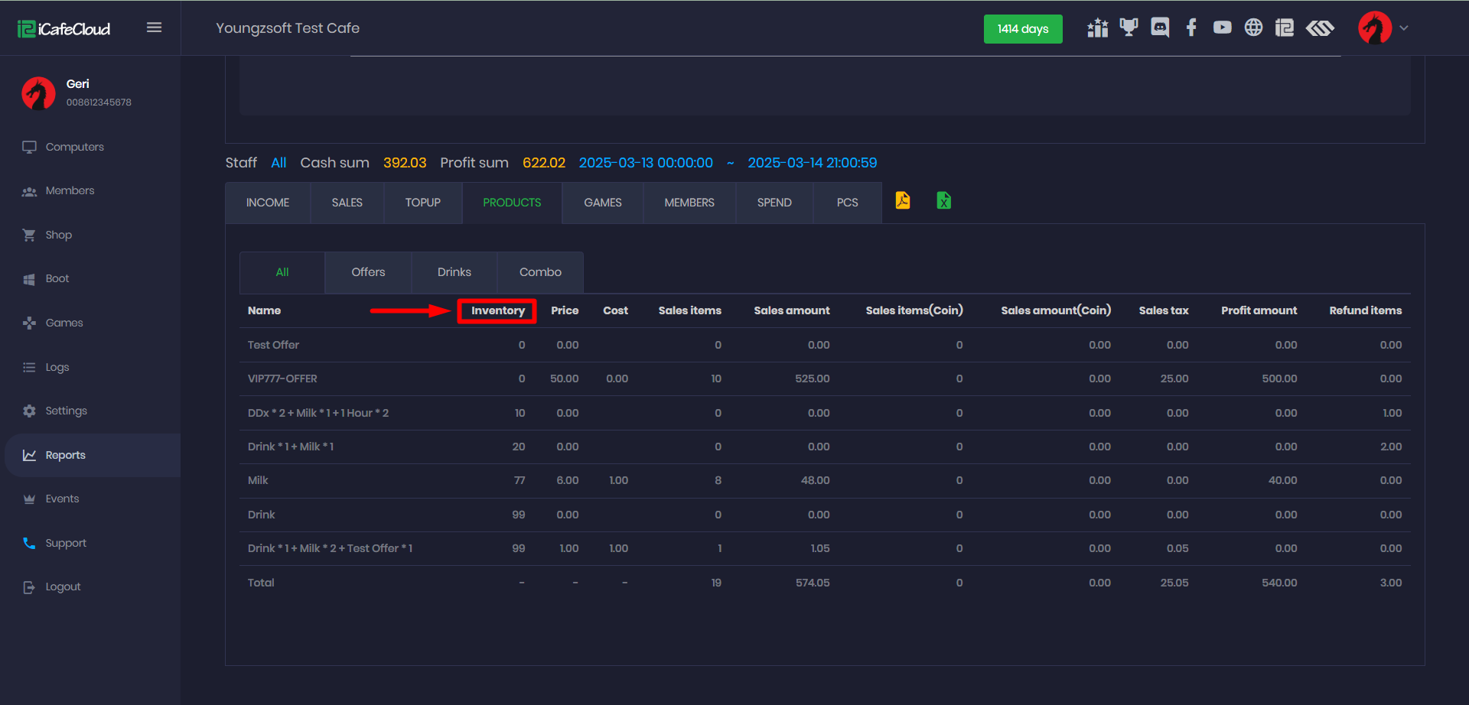Open the Discord chat icon
This screenshot has height=705, width=1469.
1160,28
